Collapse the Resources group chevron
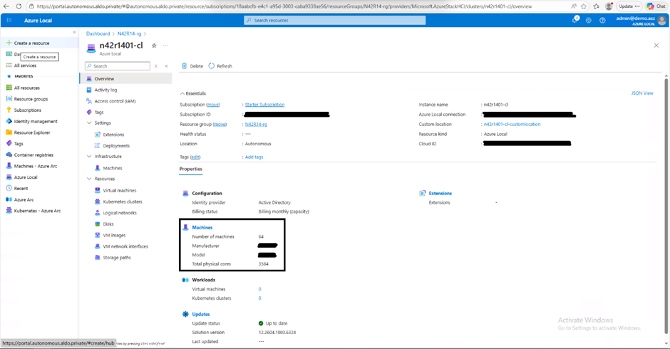670x349 pixels. point(89,179)
